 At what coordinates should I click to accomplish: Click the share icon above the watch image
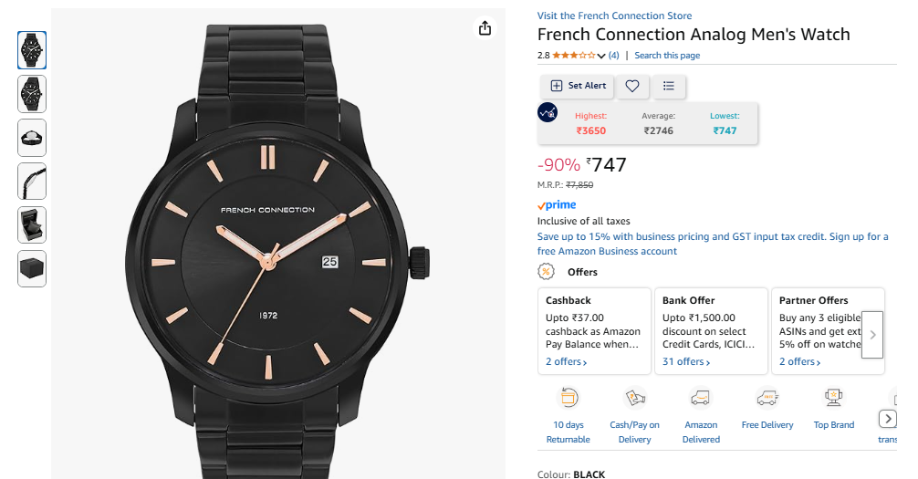coord(485,28)
